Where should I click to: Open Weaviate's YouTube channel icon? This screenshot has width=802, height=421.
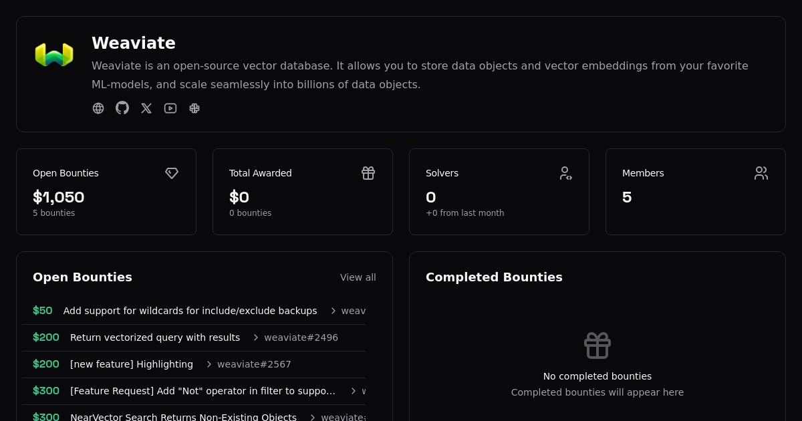coord(170,108)
